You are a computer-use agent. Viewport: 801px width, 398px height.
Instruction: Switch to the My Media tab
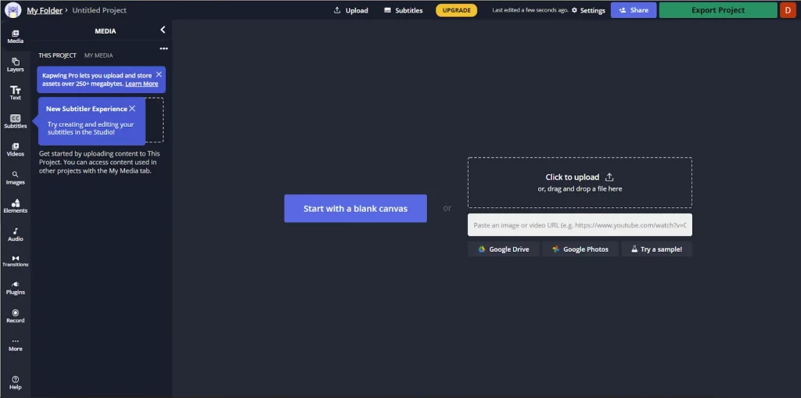[99, 56]
